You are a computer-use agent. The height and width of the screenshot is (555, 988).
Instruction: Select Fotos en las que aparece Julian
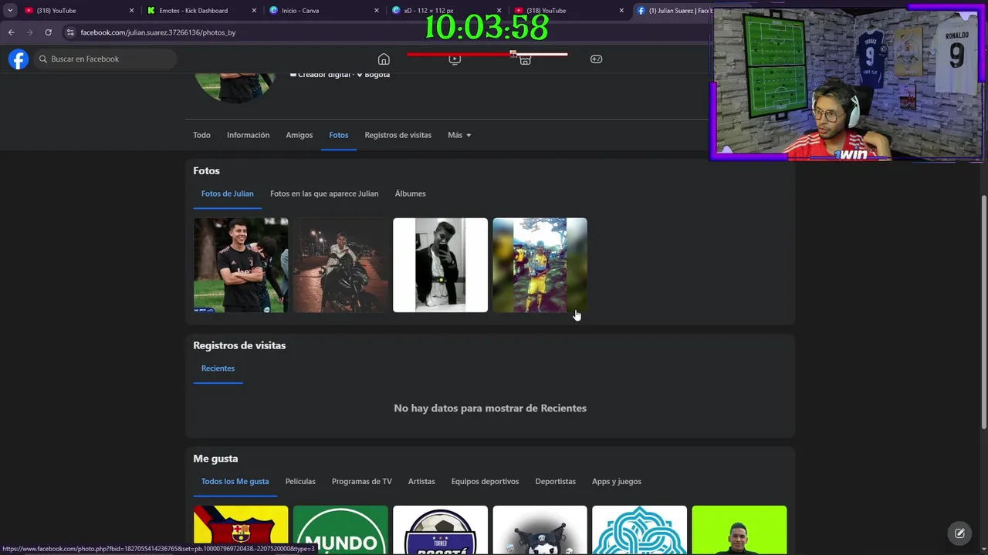(324, 193)
